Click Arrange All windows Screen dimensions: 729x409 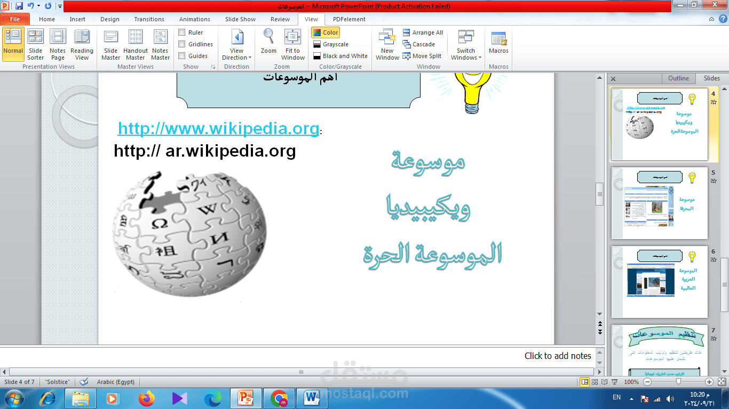pos(423,32)
